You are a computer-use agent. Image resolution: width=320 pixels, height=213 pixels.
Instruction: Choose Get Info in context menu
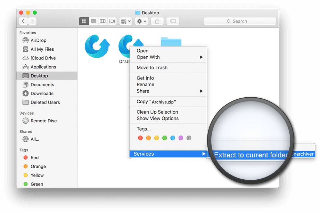pyautogui.click(x=168, y=78)
